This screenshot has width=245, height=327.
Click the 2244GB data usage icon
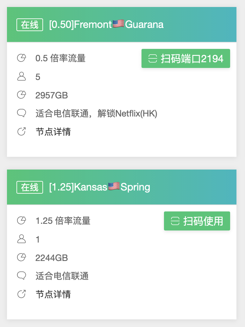point(21,257)
